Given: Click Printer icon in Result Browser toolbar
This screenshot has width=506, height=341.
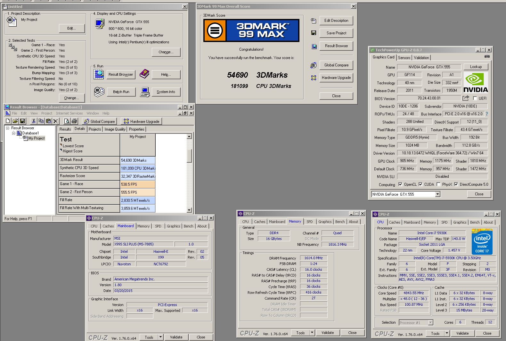Looking at the screenshot, I should 74,121.
